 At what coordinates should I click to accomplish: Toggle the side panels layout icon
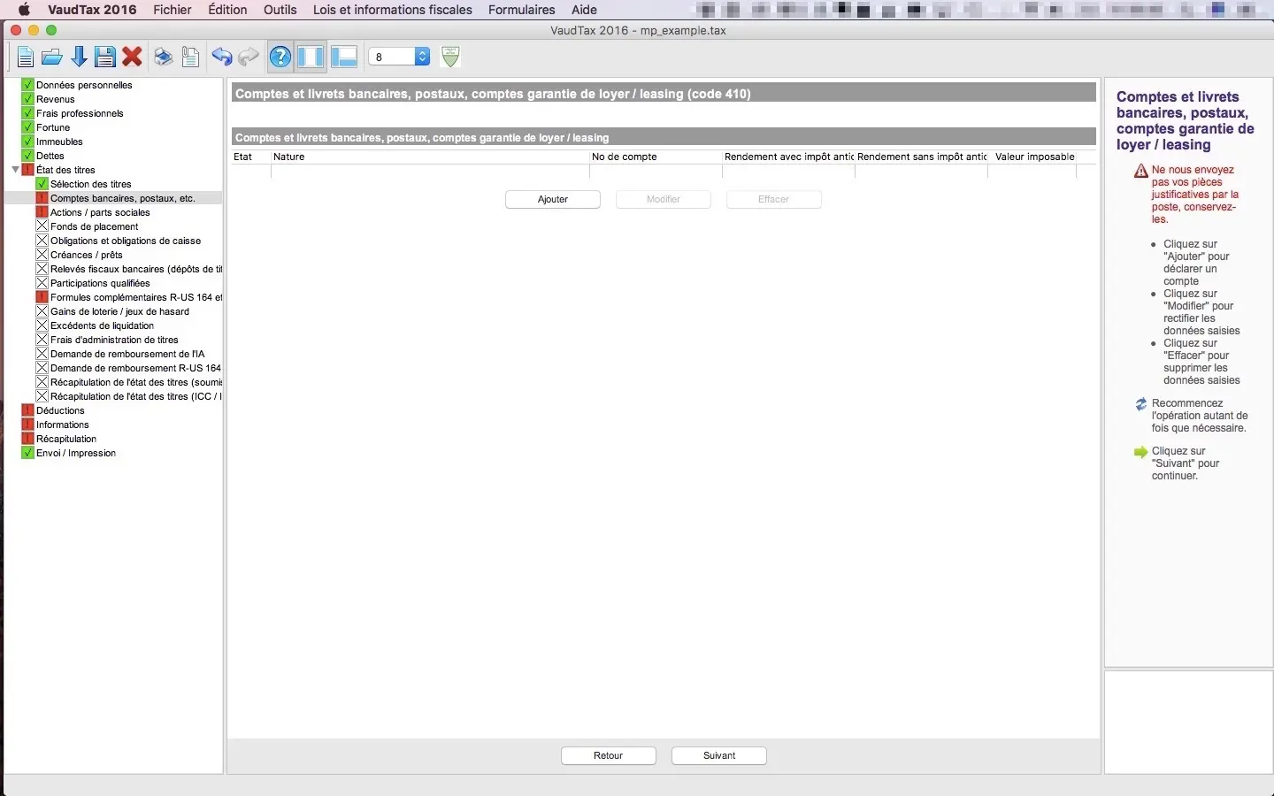point(311,57)
